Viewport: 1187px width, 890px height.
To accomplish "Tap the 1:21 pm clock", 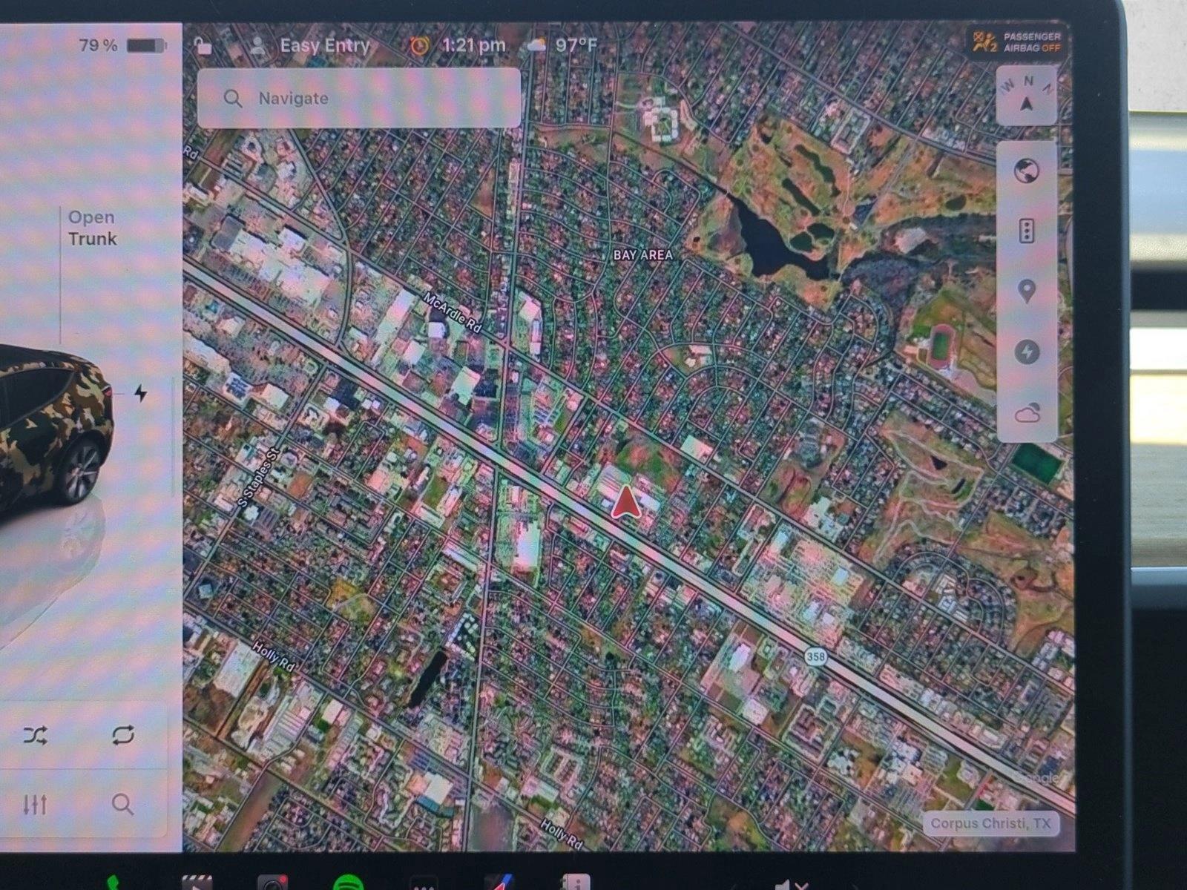I will coord(473,45).
